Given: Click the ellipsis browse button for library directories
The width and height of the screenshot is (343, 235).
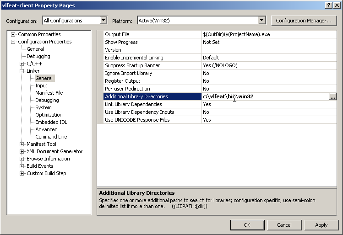Looking at the screenshot, I should point(333,96).
